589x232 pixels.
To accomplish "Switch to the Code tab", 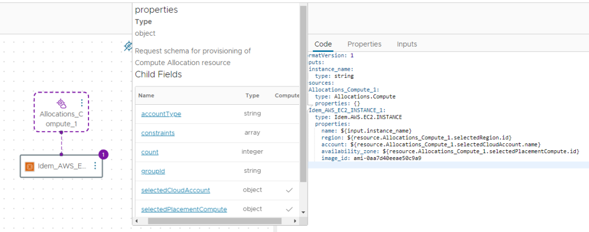I will click(x=323, y=44).
